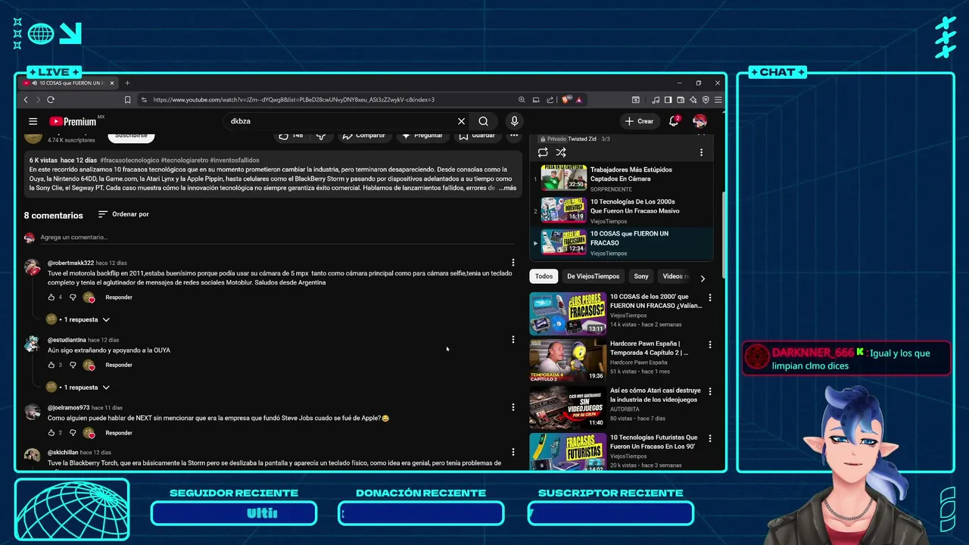This screenshot has height=545, width=969.
Task: Open the 'Hardcore Pawn España' video thumbnail
Action: point(567,360)
